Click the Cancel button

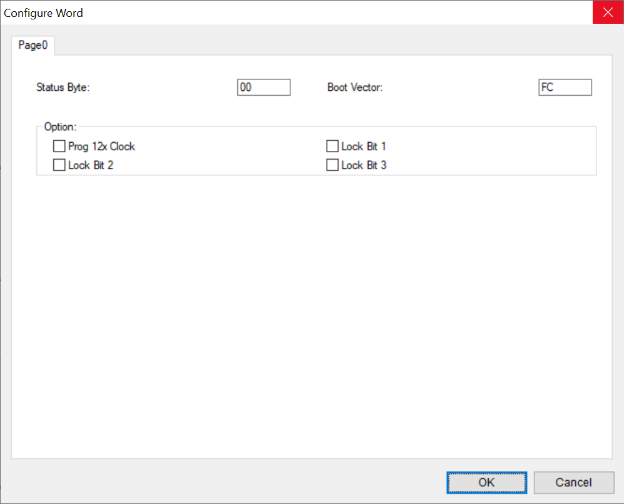(x=574, y=483)
